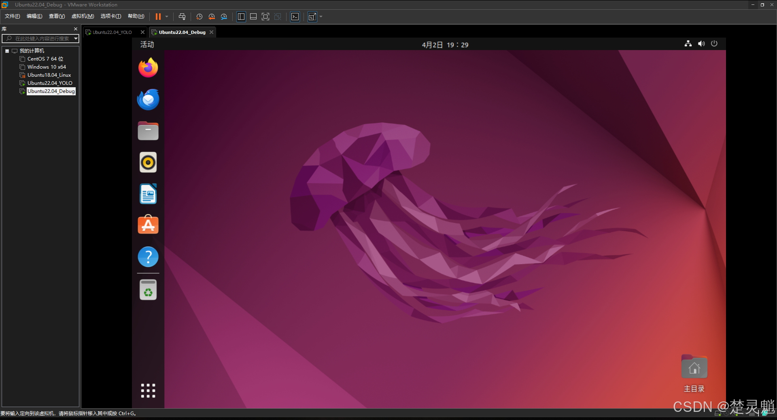This screenshot has height=420, width=777.
Task: Take a snapshot of this VM
Action: click(x=200, y=17)
